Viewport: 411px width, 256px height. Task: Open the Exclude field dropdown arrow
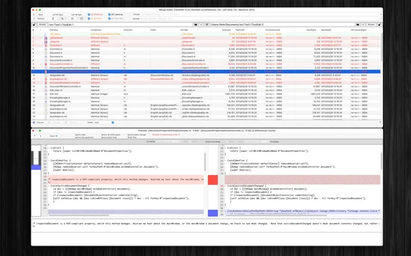[381, 18]
